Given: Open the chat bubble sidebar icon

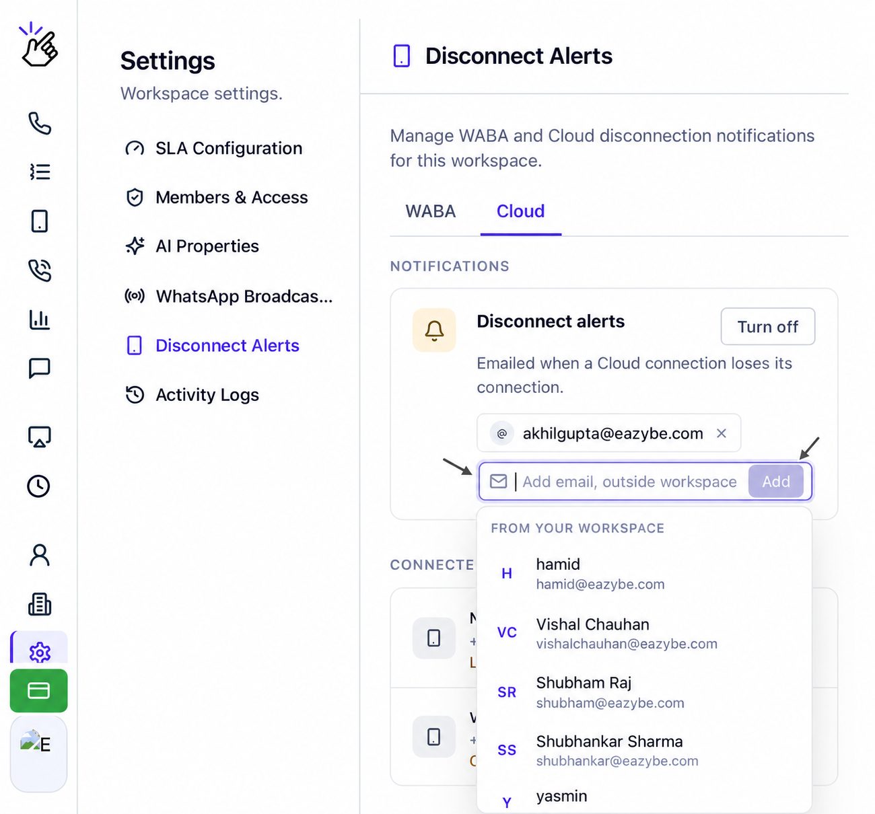Looking at the screenshot, I should click(39, 368).
